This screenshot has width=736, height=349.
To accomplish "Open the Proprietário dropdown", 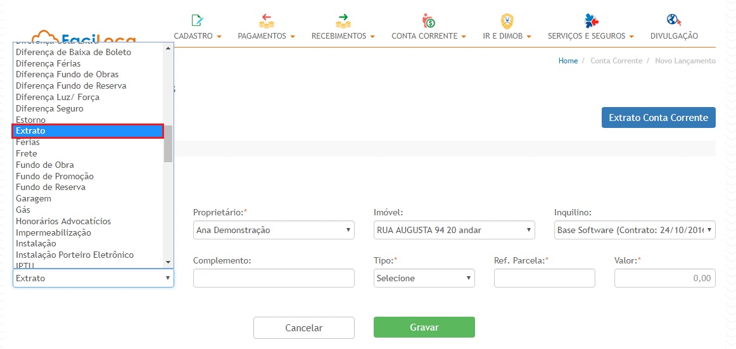I will [x=274, y=230].
